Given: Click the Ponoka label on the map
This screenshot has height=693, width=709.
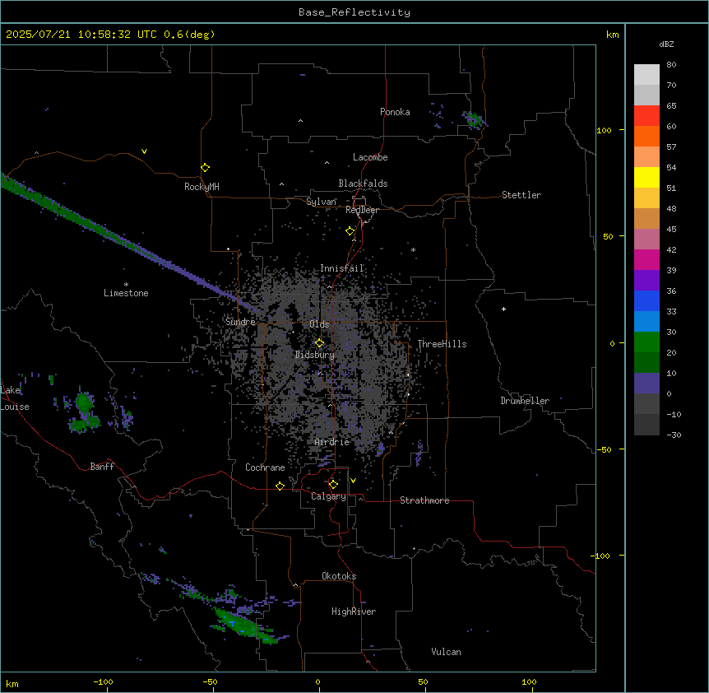Looking at the screenshot, I should [x=395, y=112].
